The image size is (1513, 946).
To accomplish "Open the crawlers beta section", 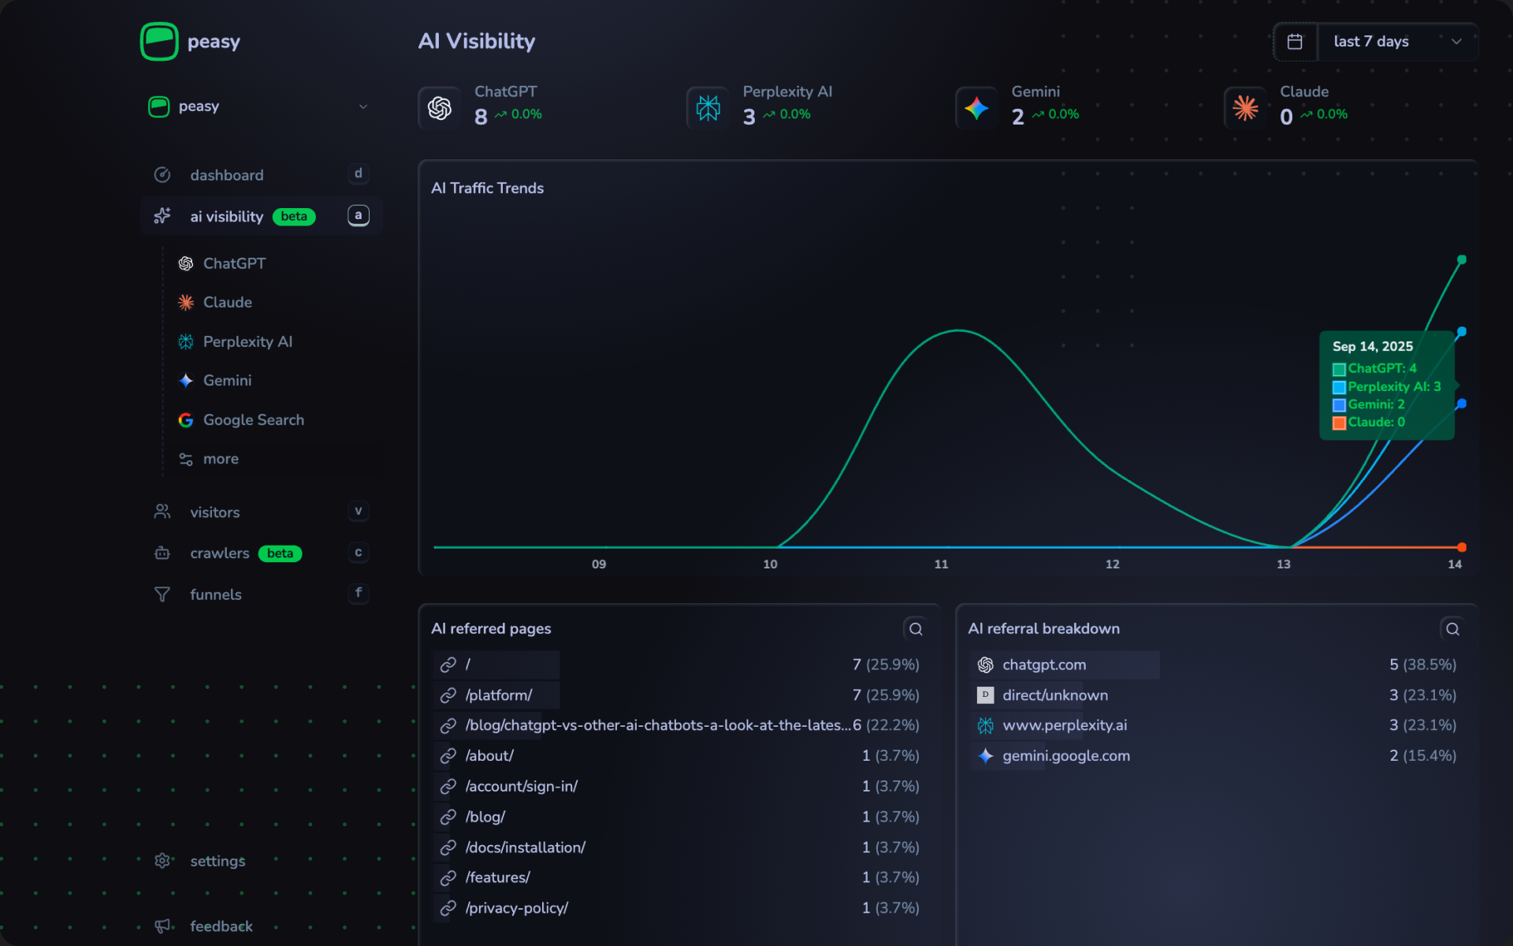I will (x=220, y=553).
